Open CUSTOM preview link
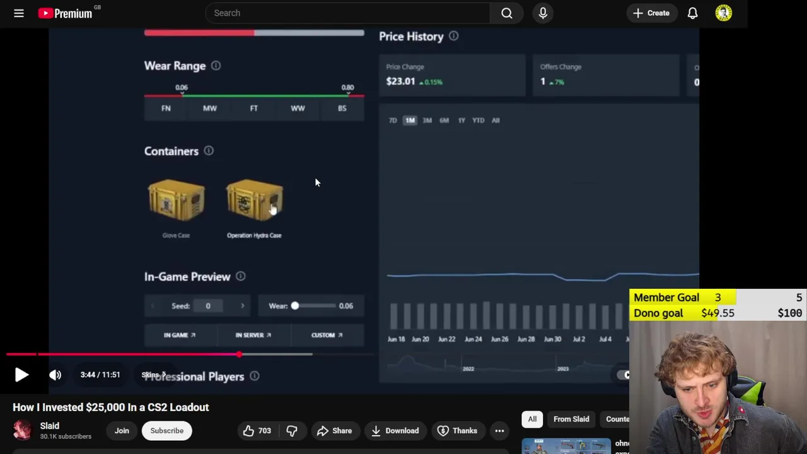Viewport: 807px width, 454px height. tap(327, 335)
